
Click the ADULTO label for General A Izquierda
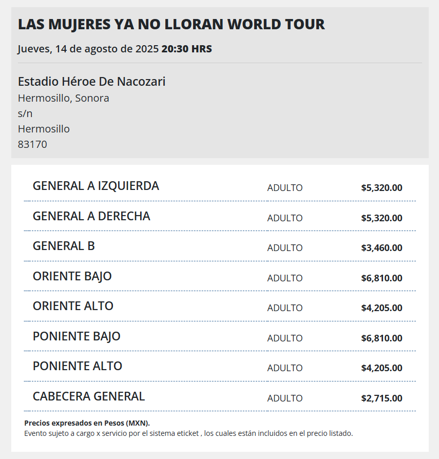tap(285, 188)
